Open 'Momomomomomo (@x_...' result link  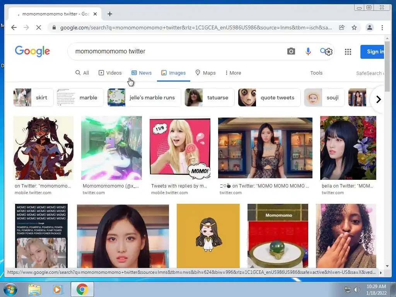click(x=111, y=186)
